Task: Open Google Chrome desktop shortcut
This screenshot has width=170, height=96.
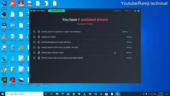Action: pos(4,71)
